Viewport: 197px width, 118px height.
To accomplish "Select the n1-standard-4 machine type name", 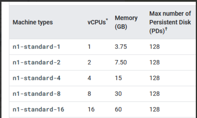I will coord(37,78).
